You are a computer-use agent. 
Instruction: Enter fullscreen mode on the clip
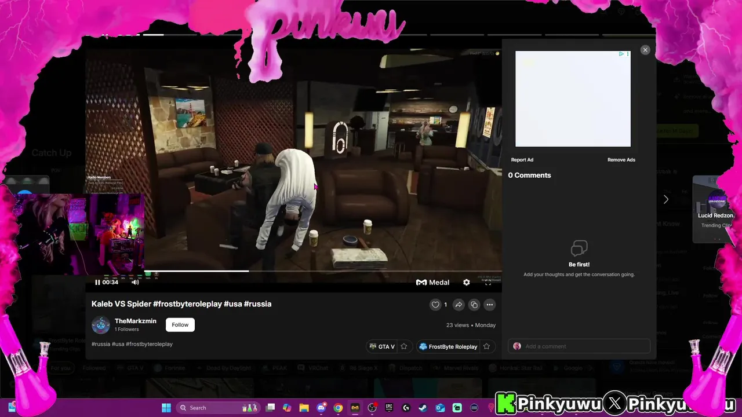click(488, 283)
